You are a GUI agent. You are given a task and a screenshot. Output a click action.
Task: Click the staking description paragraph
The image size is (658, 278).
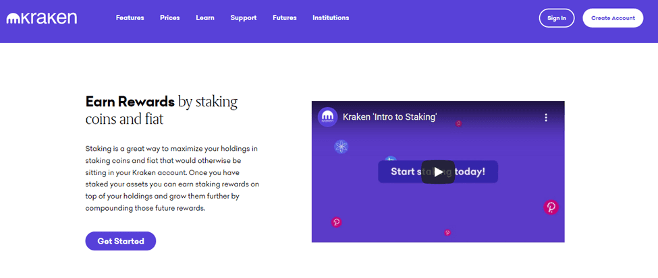coord(172,178)
